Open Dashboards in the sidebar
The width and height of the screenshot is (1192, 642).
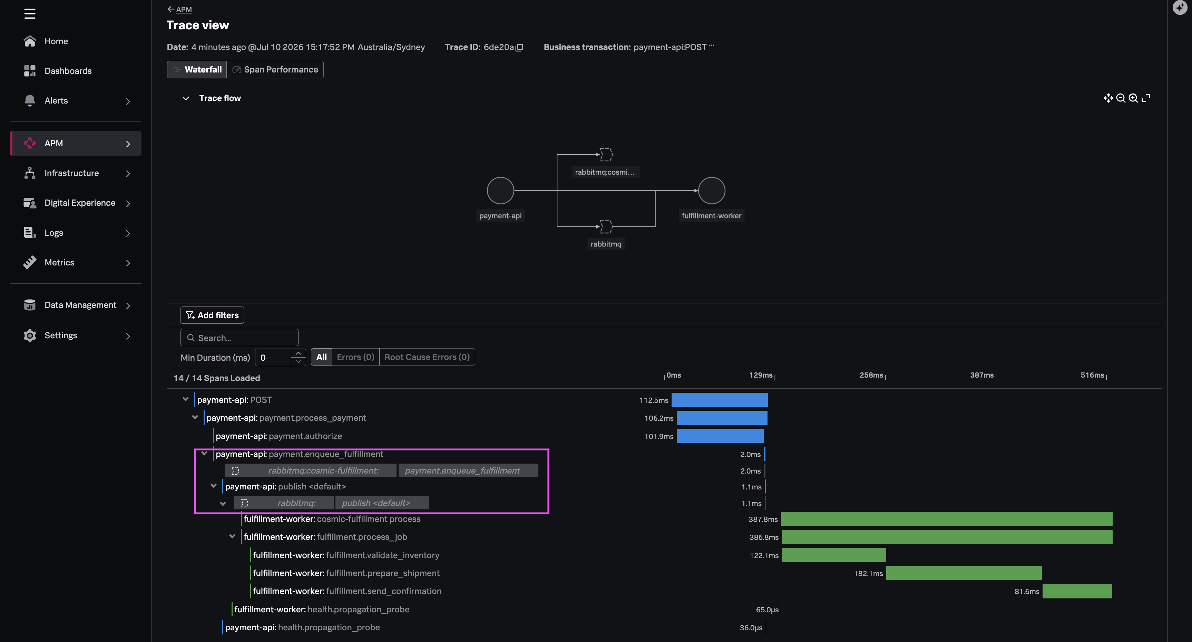(x=76, y=71)
